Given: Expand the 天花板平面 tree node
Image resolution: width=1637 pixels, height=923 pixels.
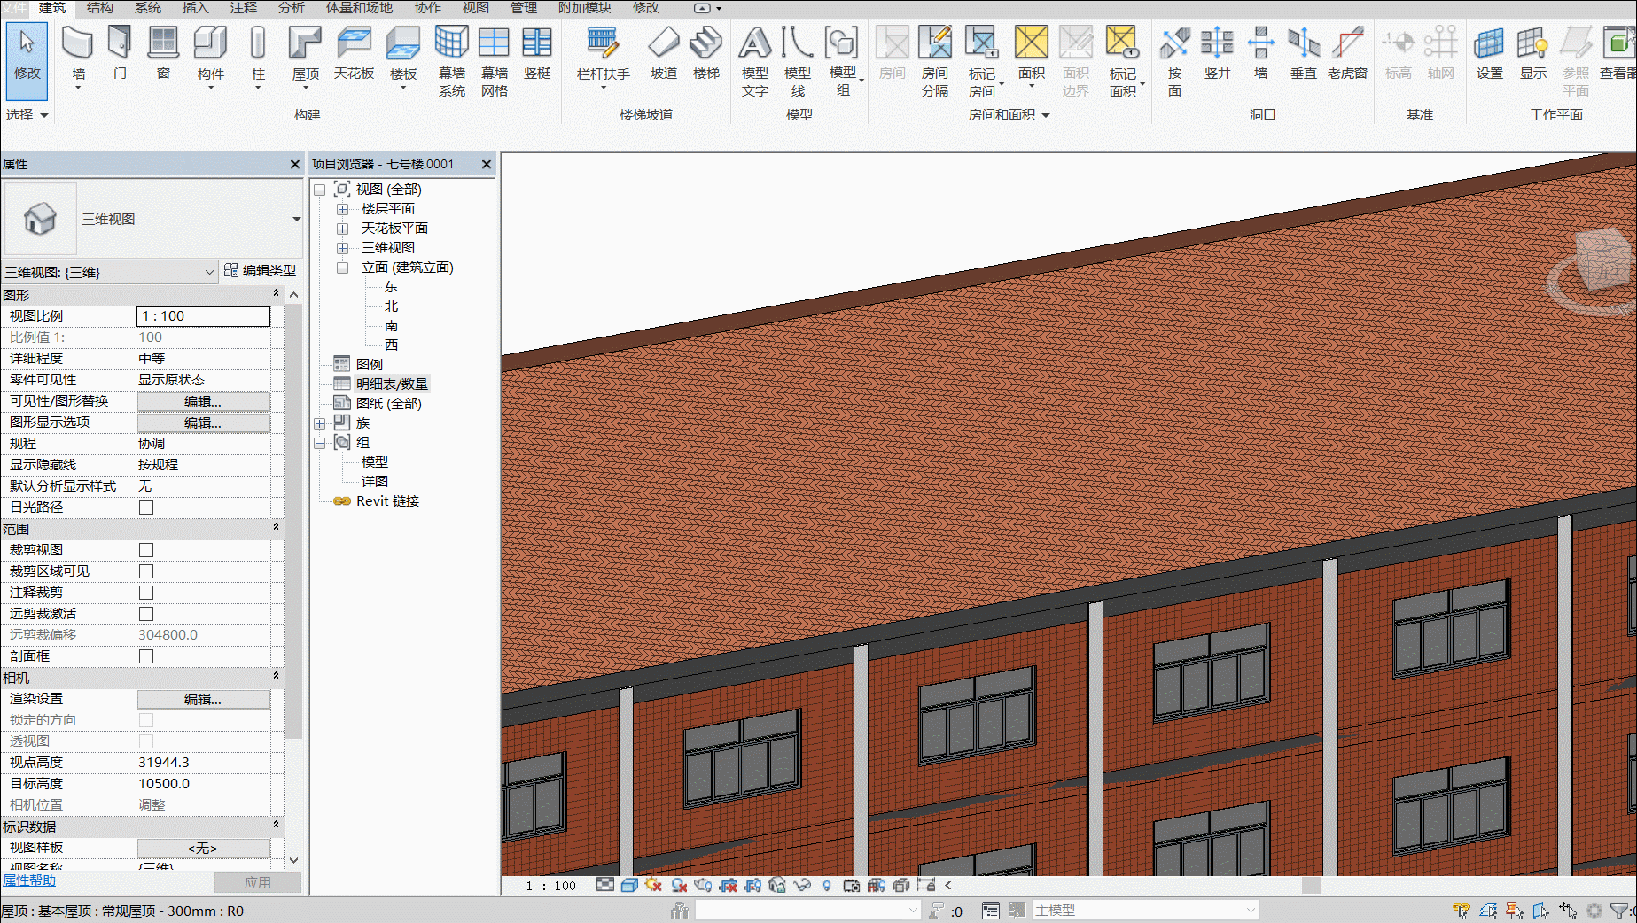Looking at the screenshot, I should (342, 229).
